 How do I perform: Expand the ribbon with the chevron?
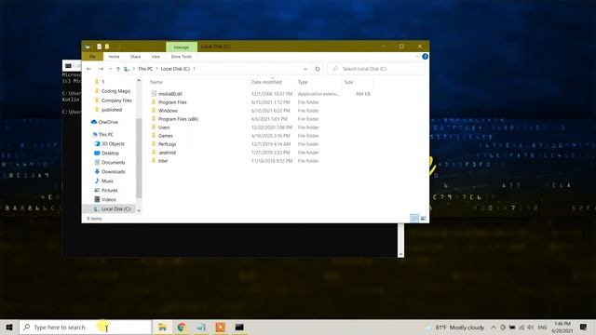[x=417, y=57]
